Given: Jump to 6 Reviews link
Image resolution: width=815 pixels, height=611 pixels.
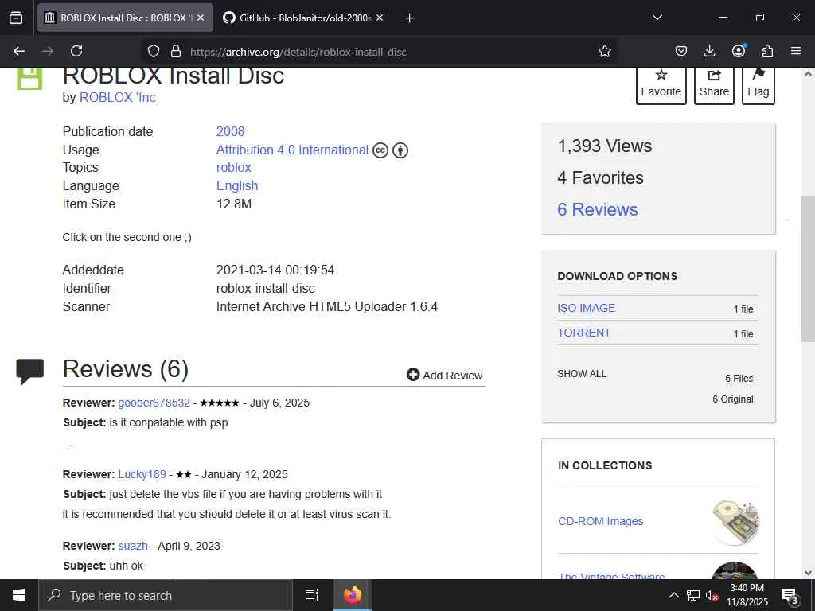Looking at the screenshot, I should click(x=597, y=209).
